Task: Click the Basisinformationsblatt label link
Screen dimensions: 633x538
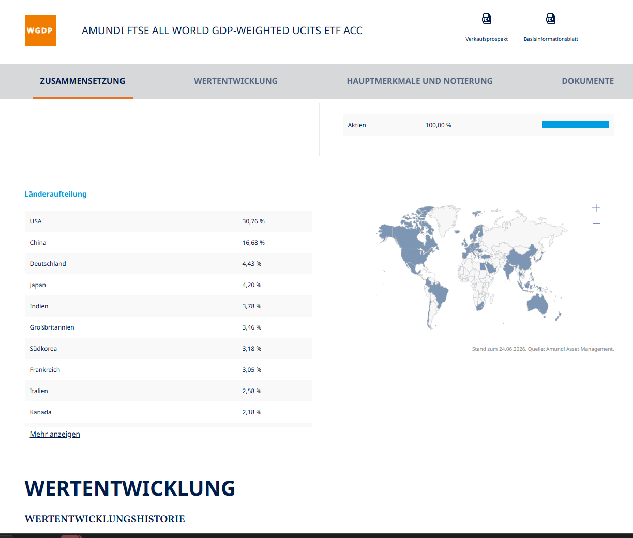Action: click(x=551, y=39)
